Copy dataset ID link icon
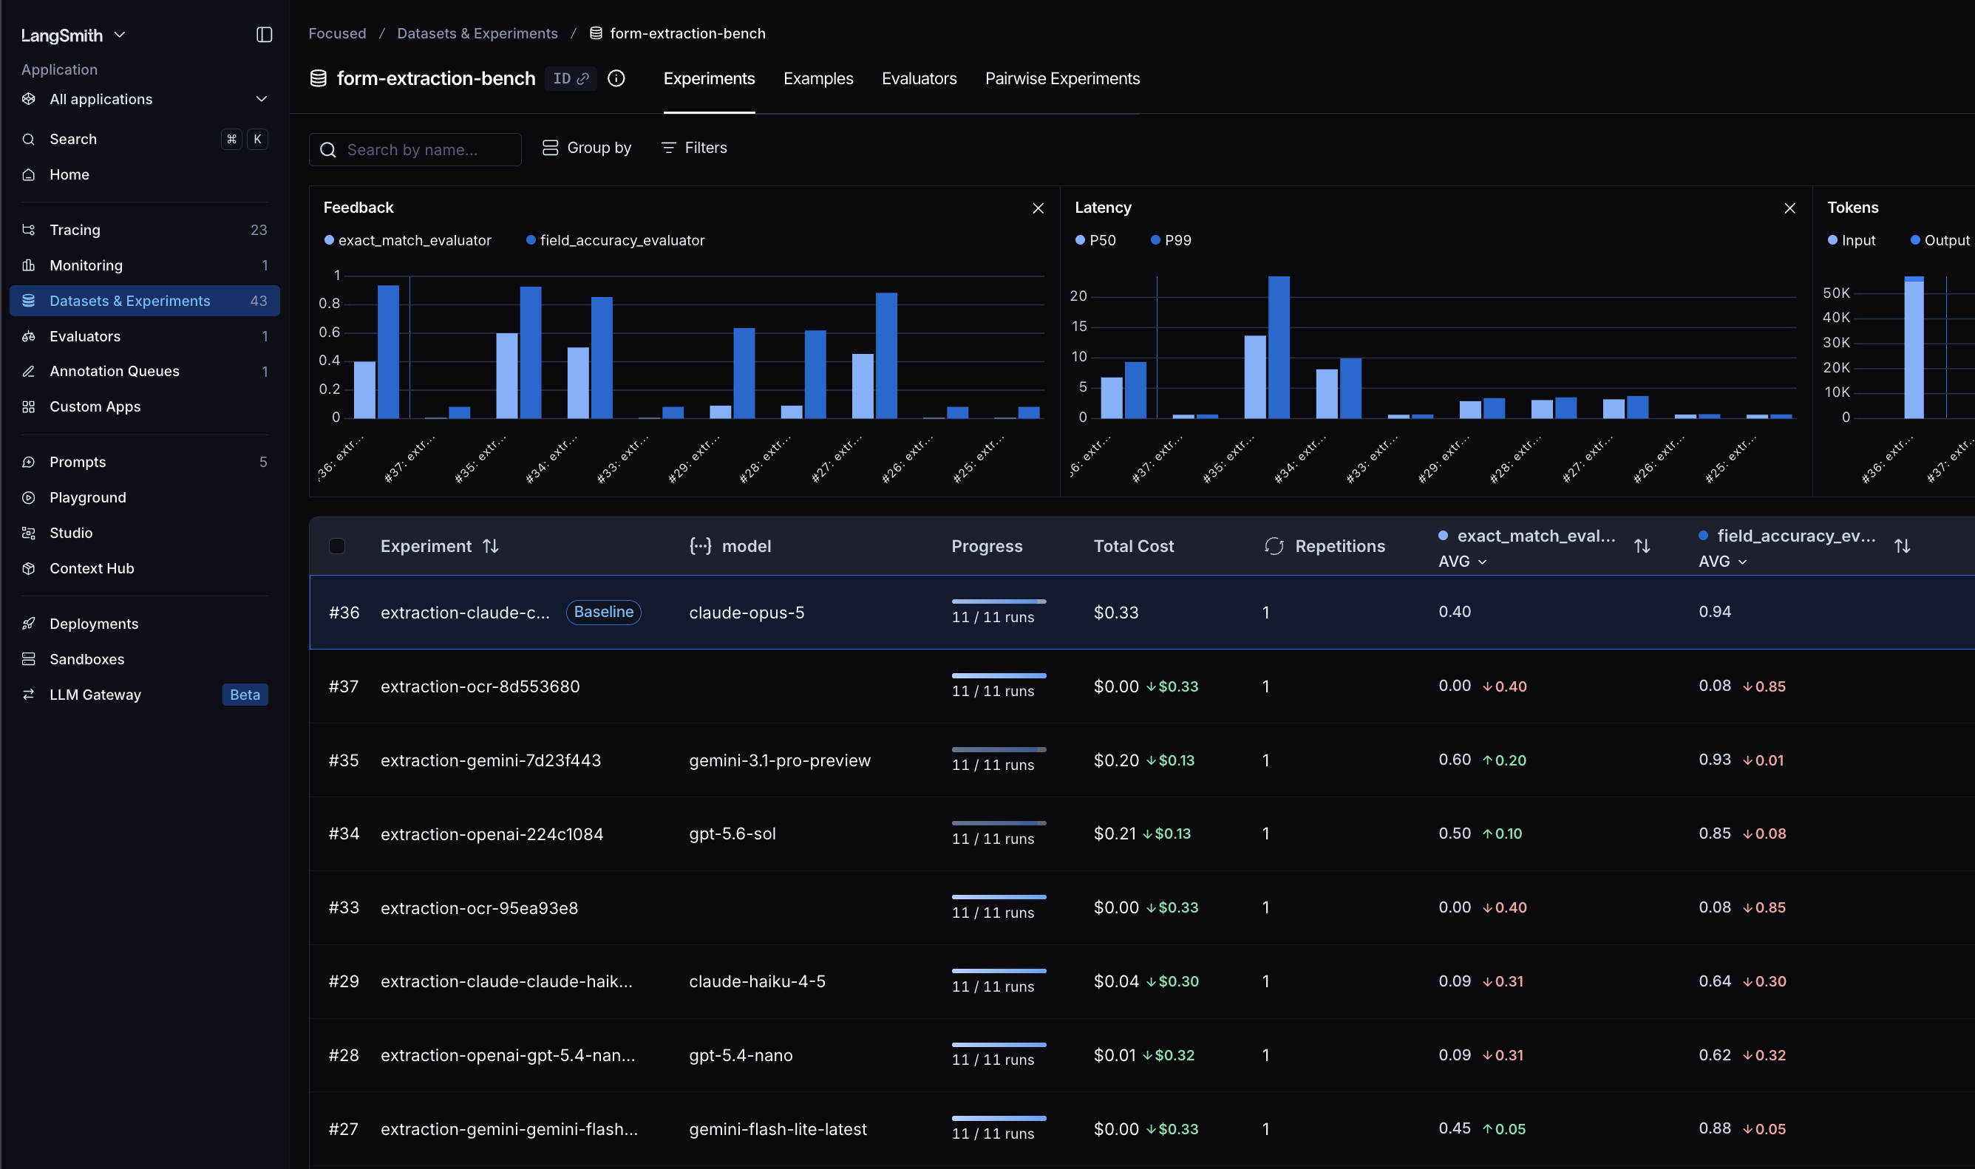 click(x=582, y=79)
